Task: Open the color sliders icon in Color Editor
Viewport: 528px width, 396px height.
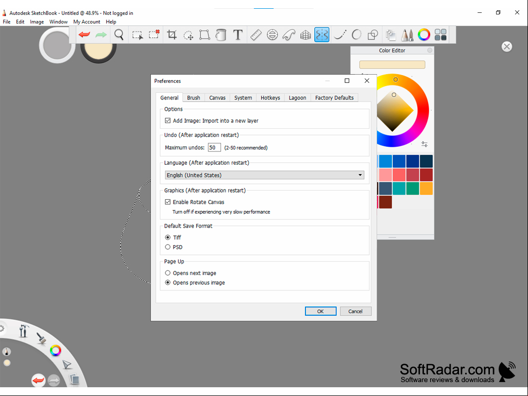Action: click(424, 144)
